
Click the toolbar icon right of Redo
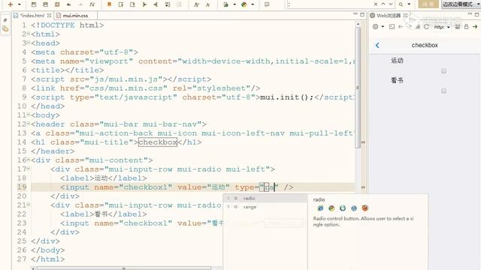(92, 4)
